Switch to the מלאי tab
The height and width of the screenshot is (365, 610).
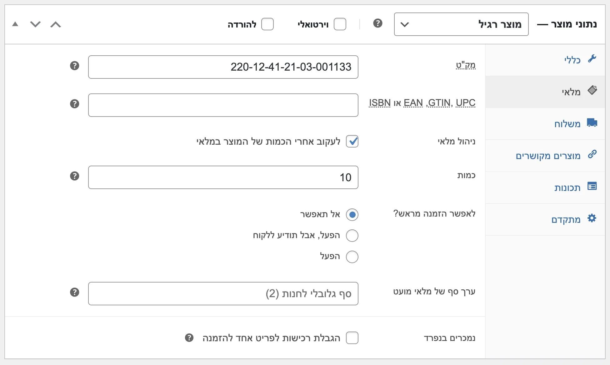(545, 92)
